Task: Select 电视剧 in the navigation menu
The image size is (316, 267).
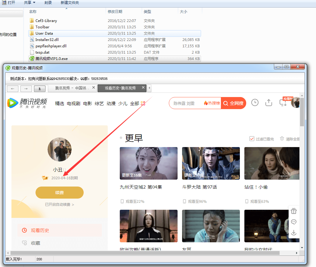Action: (x=73, y=103)
